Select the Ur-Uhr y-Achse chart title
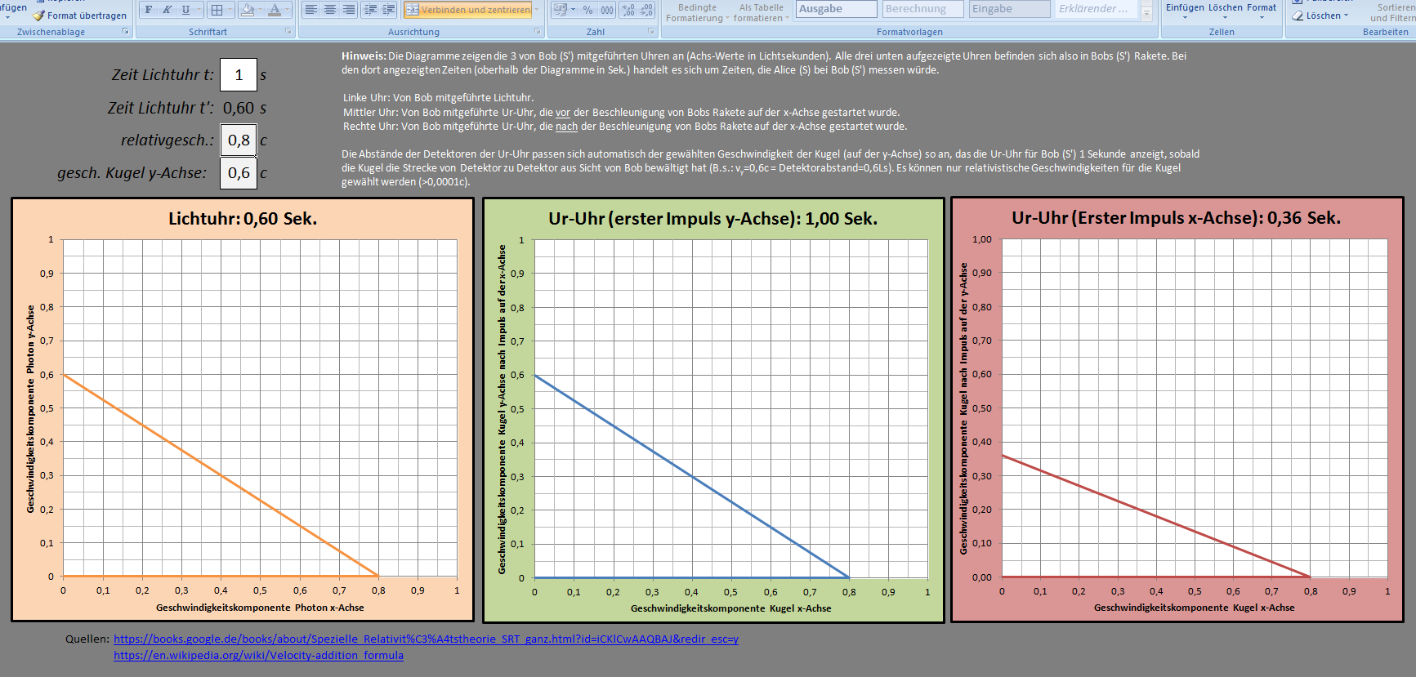Image resolution: width=1416 pixels, height=677 pixels. tap(712, 219)
